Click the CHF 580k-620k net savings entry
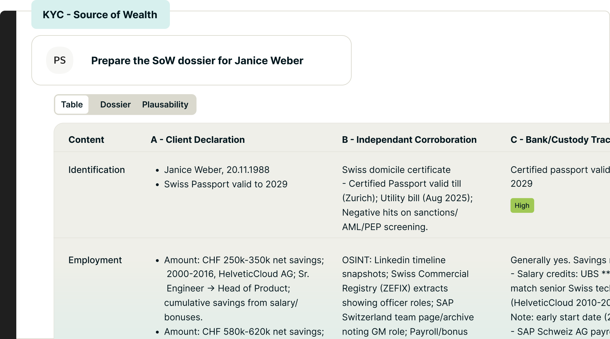This screenshot has height=339, width=610. click(x=244, y=331)
